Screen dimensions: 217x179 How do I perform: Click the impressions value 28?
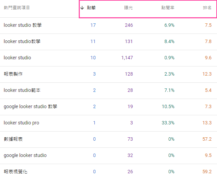tap(130, 90)
